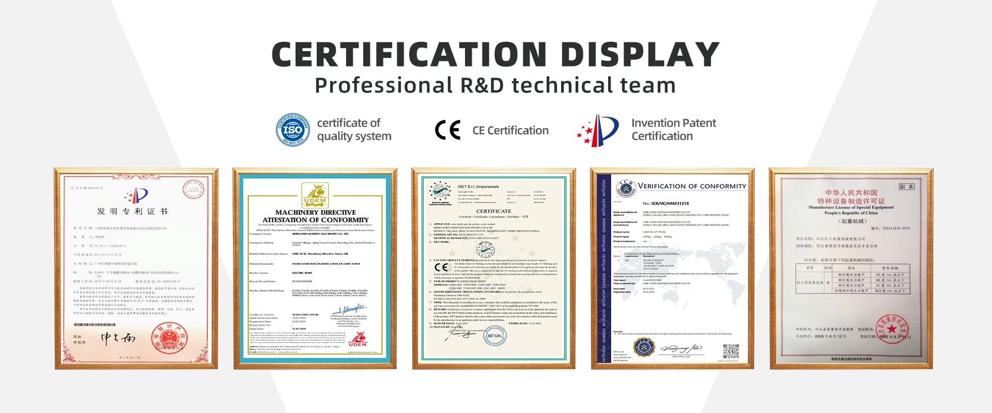Click the CE mark printed on ISET certificate
Viewport: 992px width, 413px height.
click(x=441, y=267)
